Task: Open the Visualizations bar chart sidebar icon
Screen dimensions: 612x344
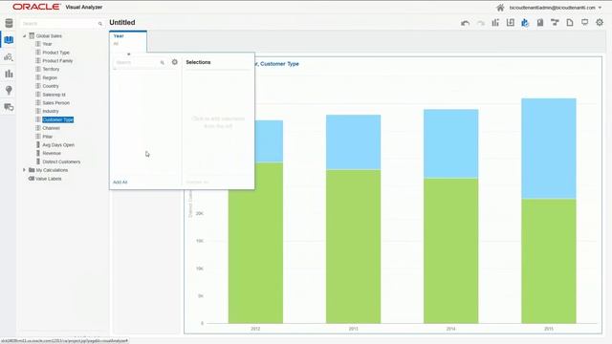Action: pos(9,74)
